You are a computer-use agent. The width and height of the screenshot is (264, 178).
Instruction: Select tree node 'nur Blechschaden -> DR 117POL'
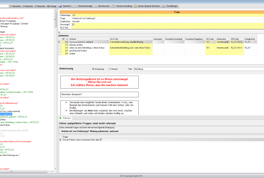[x=17, y=92]
